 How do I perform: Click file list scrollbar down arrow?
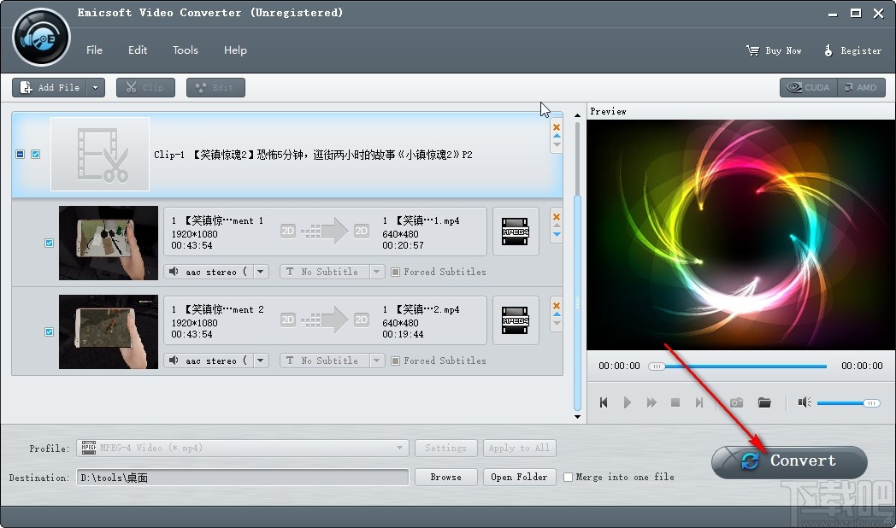pyautogui.click(x=577, y=417)
